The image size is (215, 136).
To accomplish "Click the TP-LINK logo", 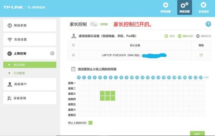I will (13, 7).
